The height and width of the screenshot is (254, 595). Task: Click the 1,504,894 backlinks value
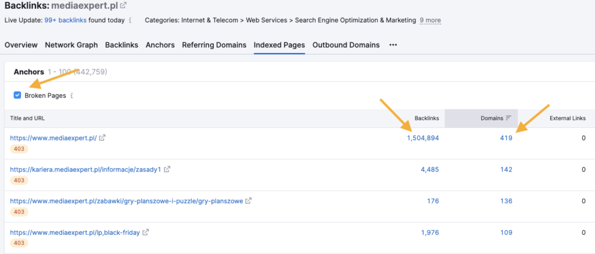(x=423, y=138)
